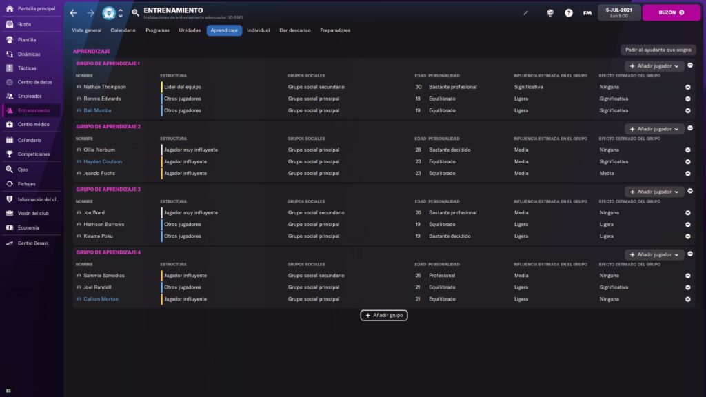Click the FM menu icon
Image resolution: width=706 pixels, height=397 pixels.
pos(587,13)
